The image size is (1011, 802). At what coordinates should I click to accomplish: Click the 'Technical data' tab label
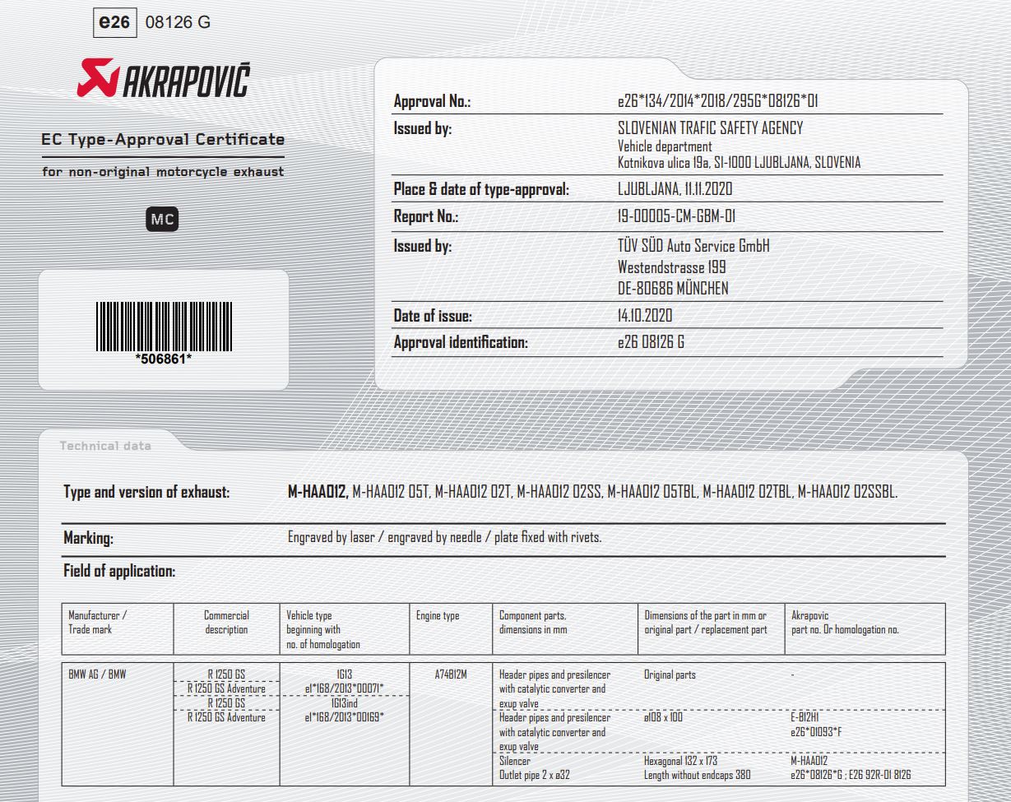(105, 446)
